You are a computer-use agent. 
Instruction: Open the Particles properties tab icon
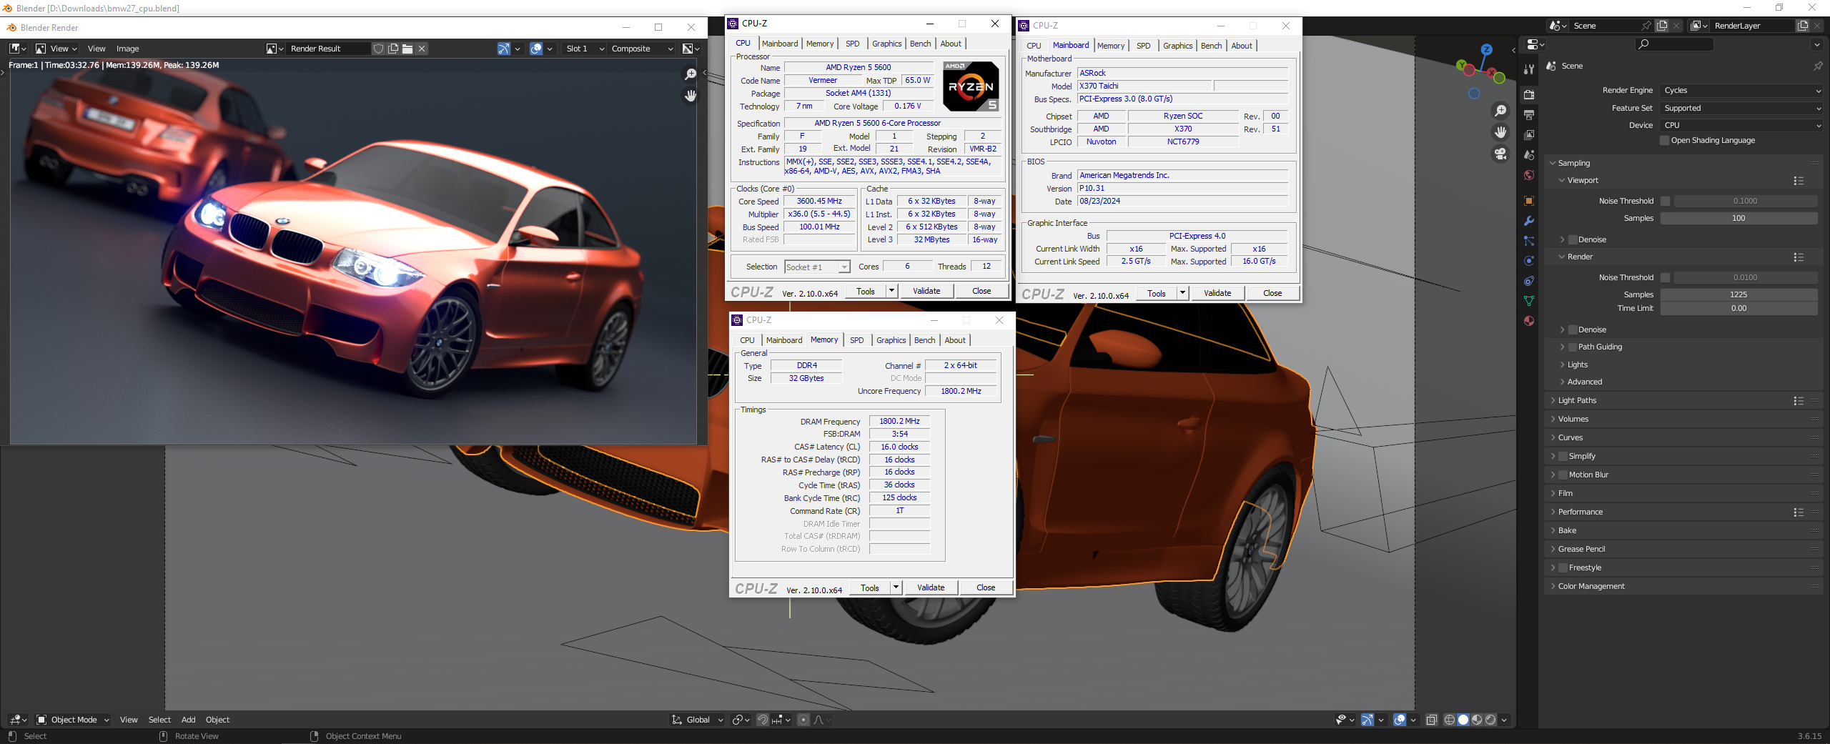pyautogui.click(x=1528, y=241)
